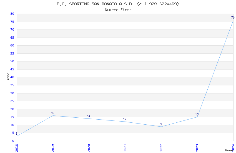
Task: Click the y-axis tick value 60
Action: pyautogui.click(x=12, y=45)
